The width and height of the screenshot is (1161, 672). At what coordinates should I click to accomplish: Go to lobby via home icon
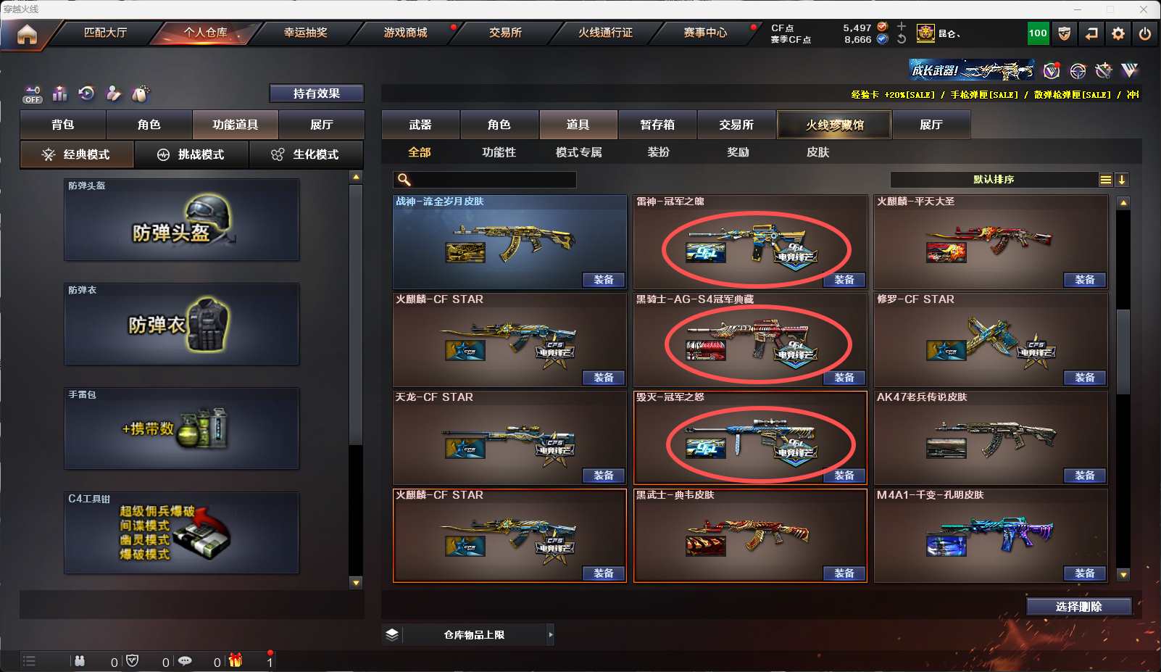27,34
